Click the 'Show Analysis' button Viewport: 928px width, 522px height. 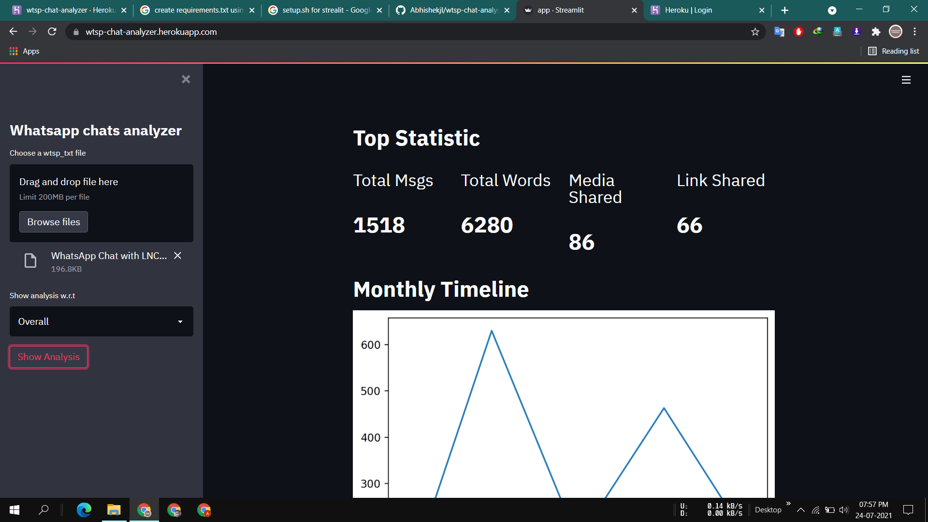pyautogui.click(x=48, y=357)
